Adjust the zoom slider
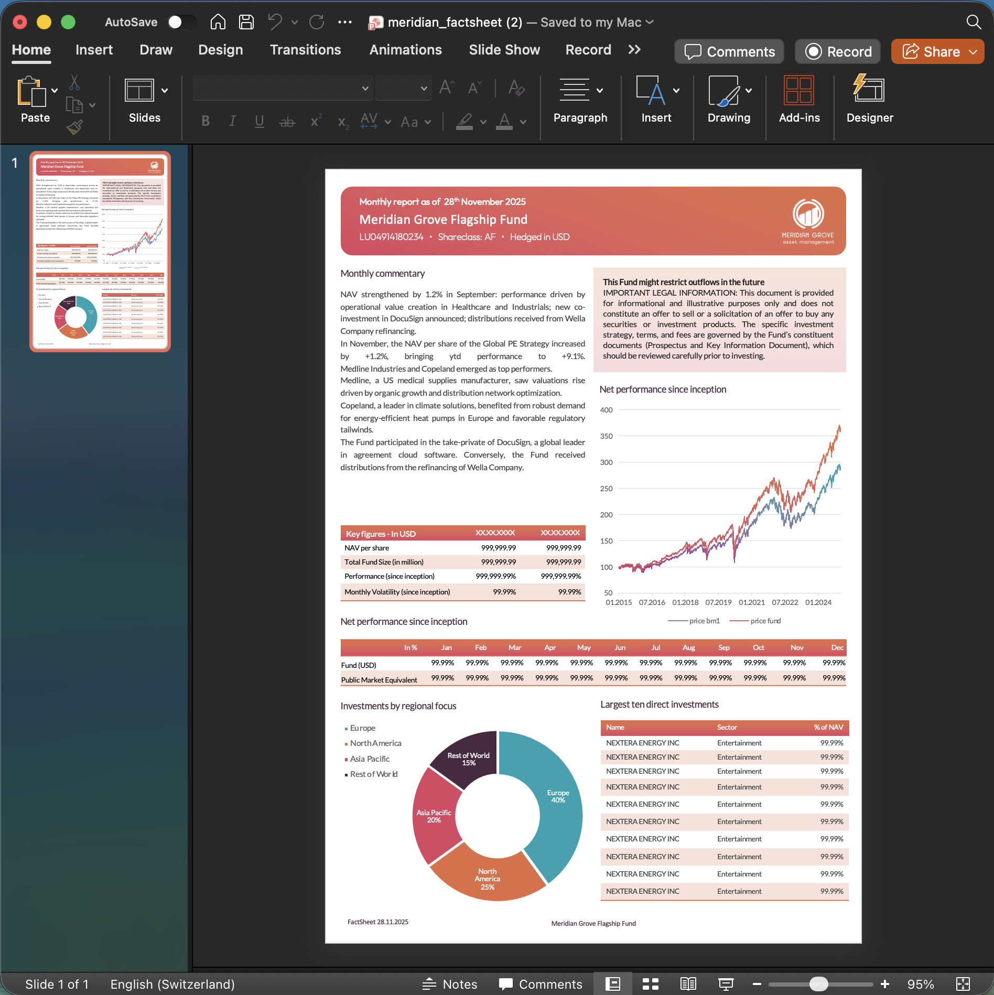994x995 pixels. (819, 983)
